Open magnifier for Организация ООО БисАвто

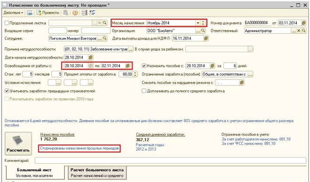click(x=203, y=31)
